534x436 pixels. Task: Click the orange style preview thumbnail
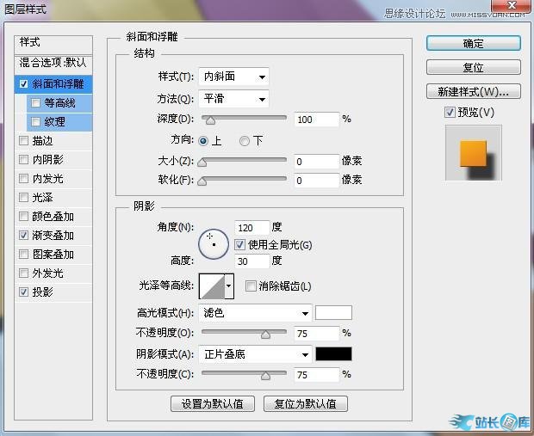tap(473, 152)
